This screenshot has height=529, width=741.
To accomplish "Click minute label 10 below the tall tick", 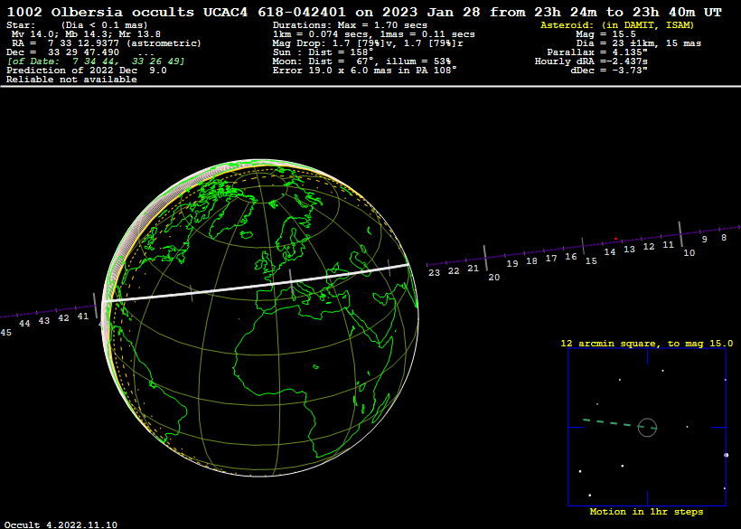I will (x=689, y=253).
